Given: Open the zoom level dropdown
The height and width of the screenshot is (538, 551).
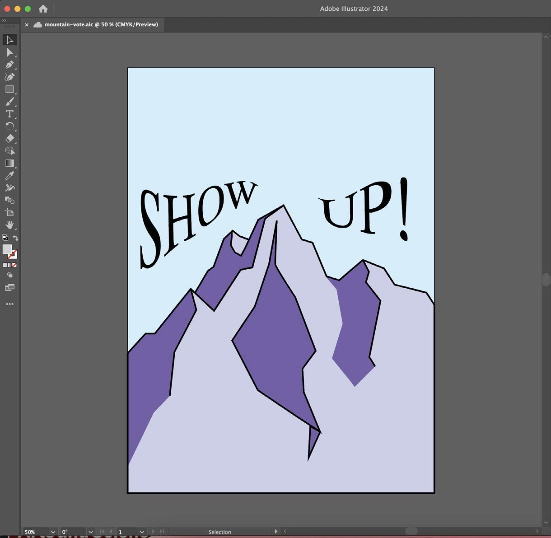Looking at the screenshot, I should [53, 532].
